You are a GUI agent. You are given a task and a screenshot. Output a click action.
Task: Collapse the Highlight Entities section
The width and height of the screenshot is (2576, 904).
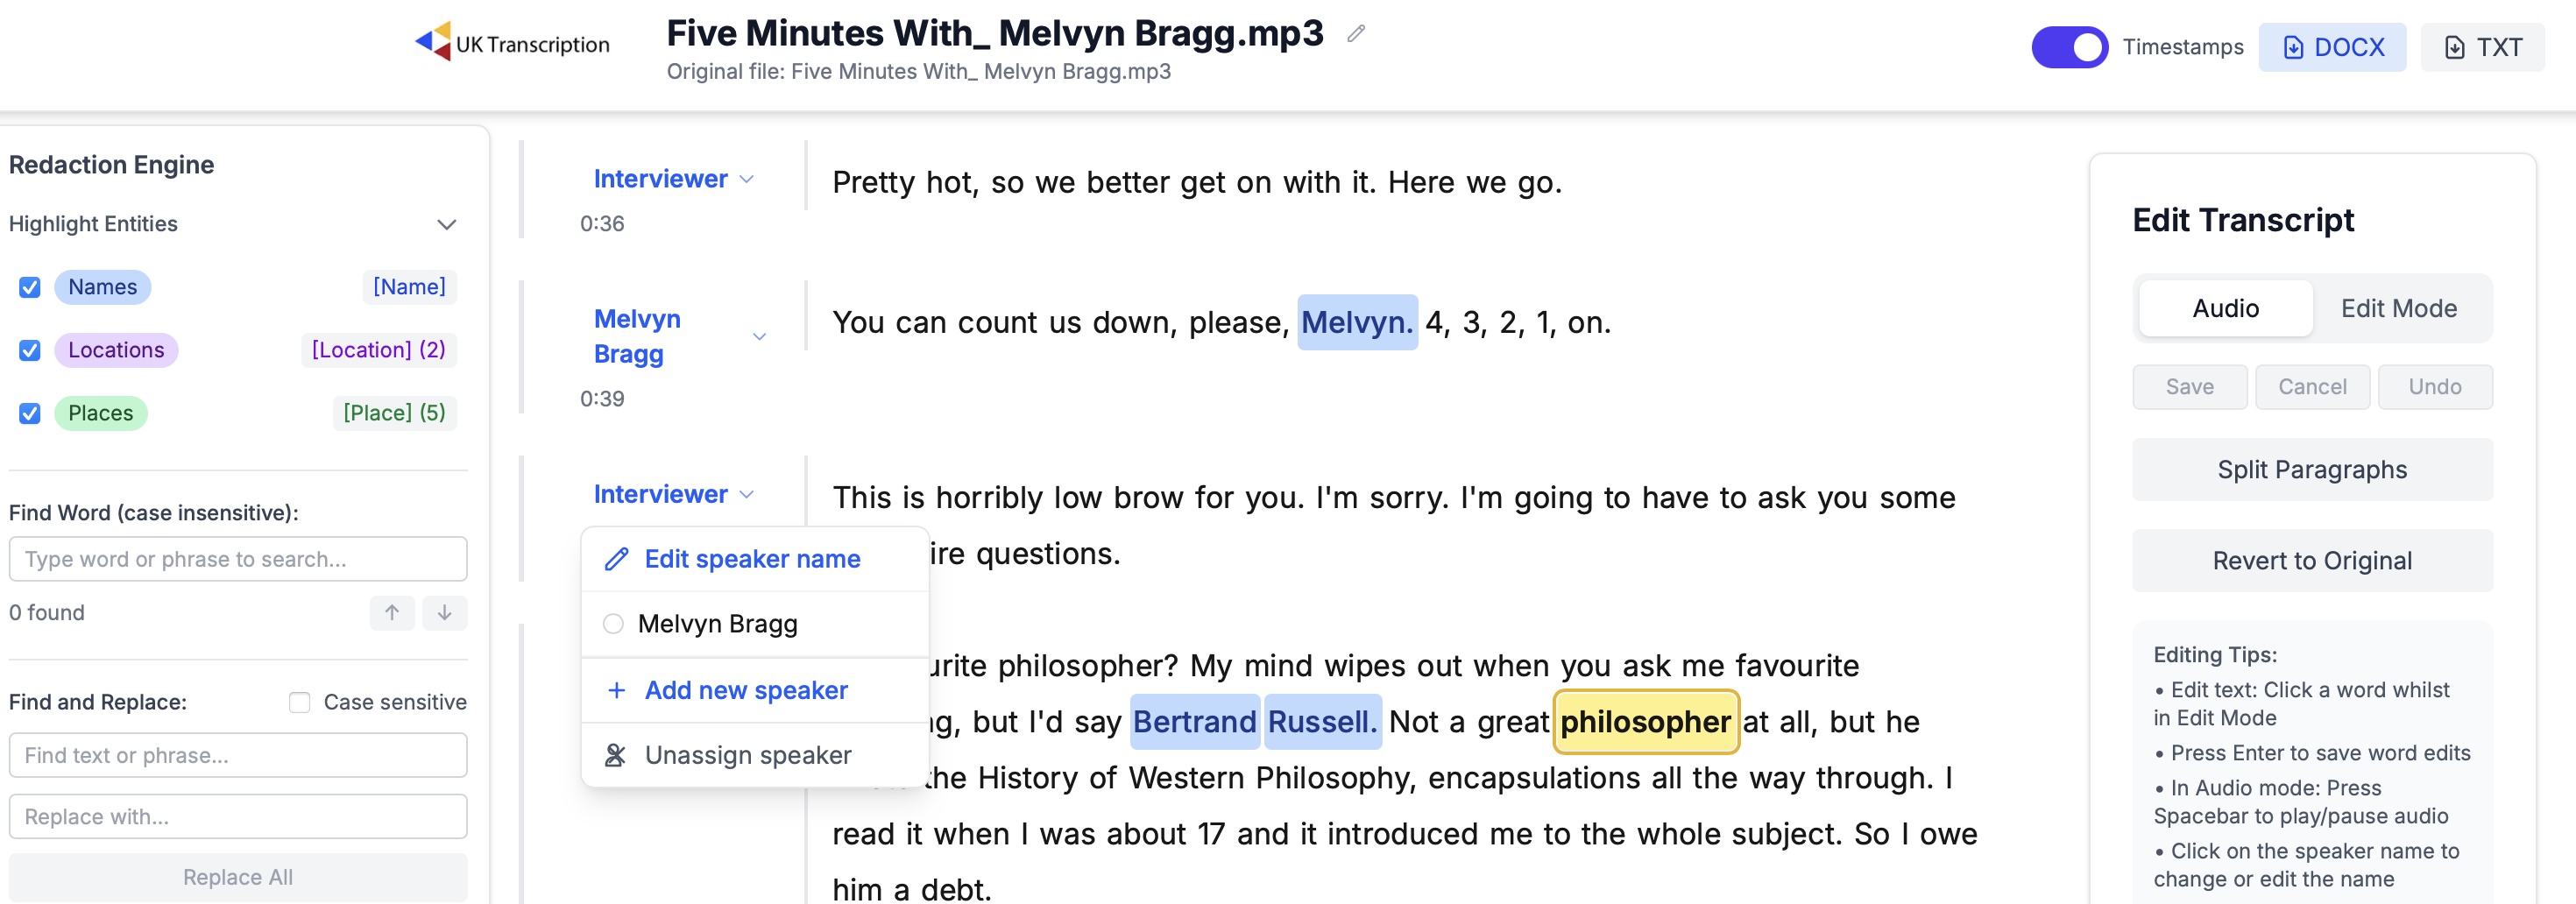pyautogui.click(x=446, y=224)
